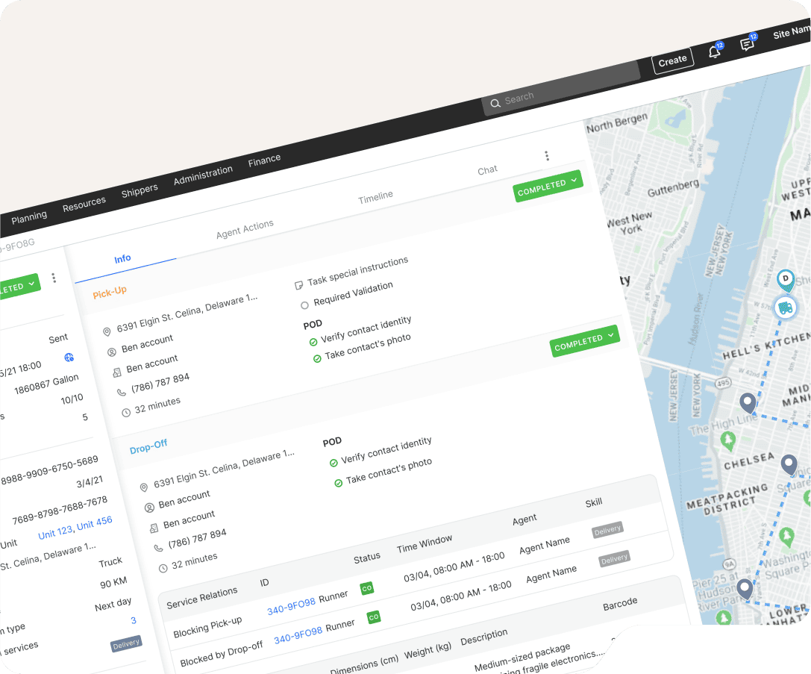Toggle Drop-Off Take contact's photo check

338,483
